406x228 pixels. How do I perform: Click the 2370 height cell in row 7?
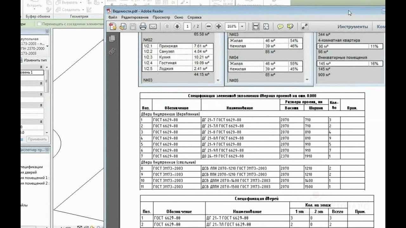[x=291, y=156]
